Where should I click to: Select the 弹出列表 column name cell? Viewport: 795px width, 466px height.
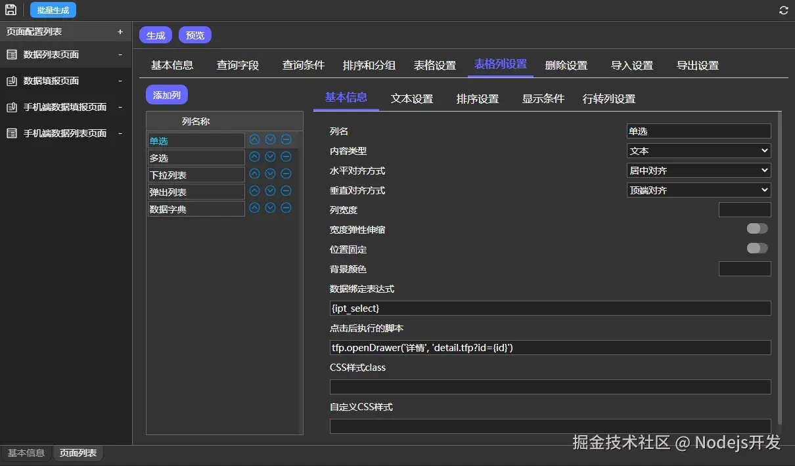coord(196,192)
